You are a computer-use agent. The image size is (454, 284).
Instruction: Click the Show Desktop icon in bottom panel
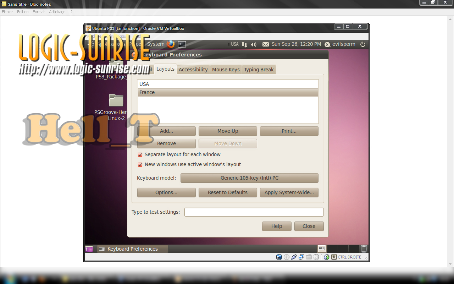(x=89, y=249)
